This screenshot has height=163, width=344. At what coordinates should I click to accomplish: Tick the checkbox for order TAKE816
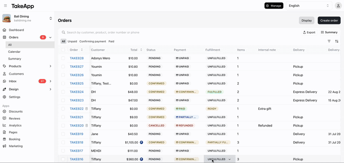[63, 159]
